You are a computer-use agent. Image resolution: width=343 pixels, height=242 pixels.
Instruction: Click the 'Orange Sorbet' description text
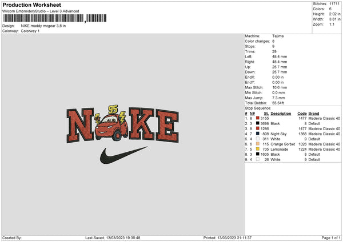282,144
